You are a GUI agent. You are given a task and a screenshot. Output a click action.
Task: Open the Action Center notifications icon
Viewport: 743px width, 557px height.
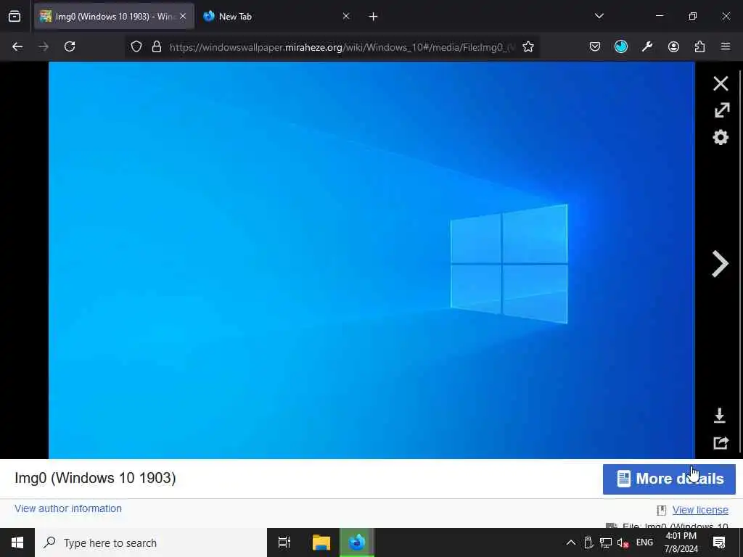(x=719, y=542)
